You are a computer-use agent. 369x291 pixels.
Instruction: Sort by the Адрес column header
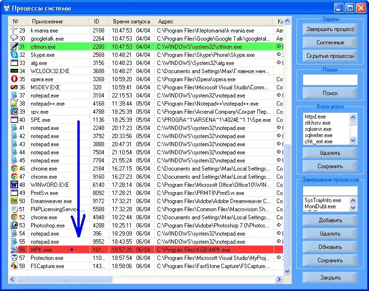coord(213,21)
